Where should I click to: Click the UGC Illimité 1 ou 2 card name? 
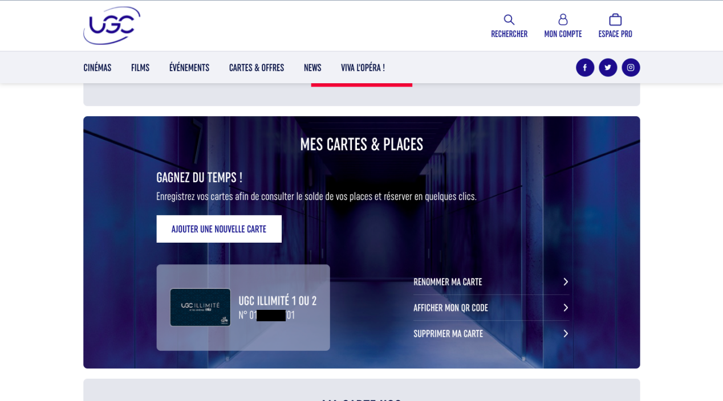(x=277, y=301)
